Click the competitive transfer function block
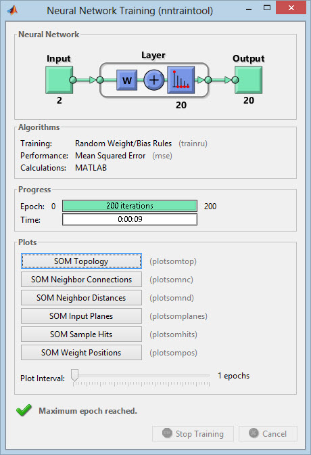This screenshot has width=311, height=455. [x=181, y=80]
